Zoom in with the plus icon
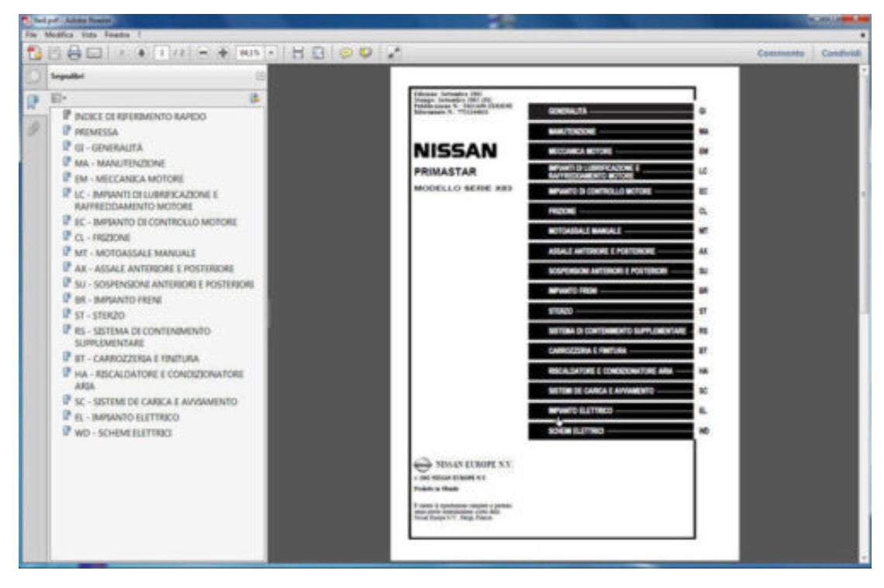The width and height of the screenshot is (884, 588). pyautogui.click(x=223, y=53)
